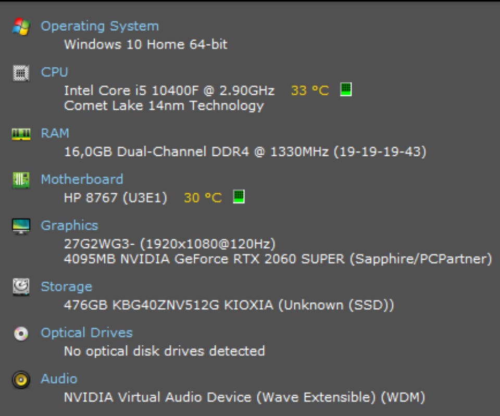This screenshot has width=500, height=416.
Task: Go to the RAM section heading
Action: [x=55, y=133]
